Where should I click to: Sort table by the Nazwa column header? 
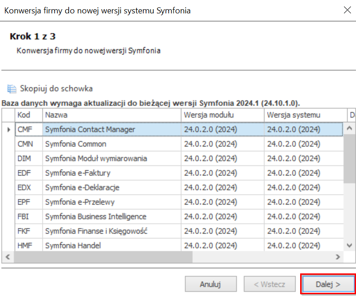(112, 115)
